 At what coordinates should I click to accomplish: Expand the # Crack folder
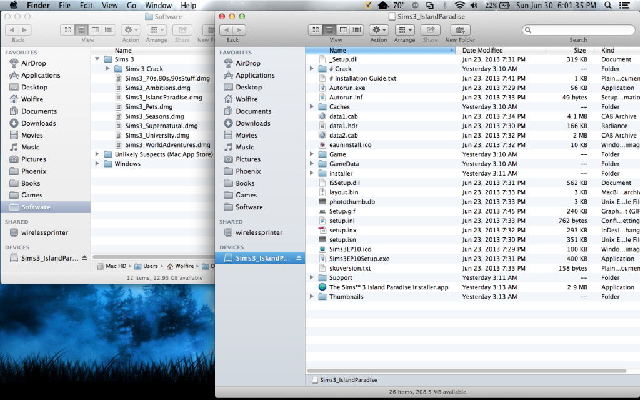pyautogui.click(x=312, y=69)
